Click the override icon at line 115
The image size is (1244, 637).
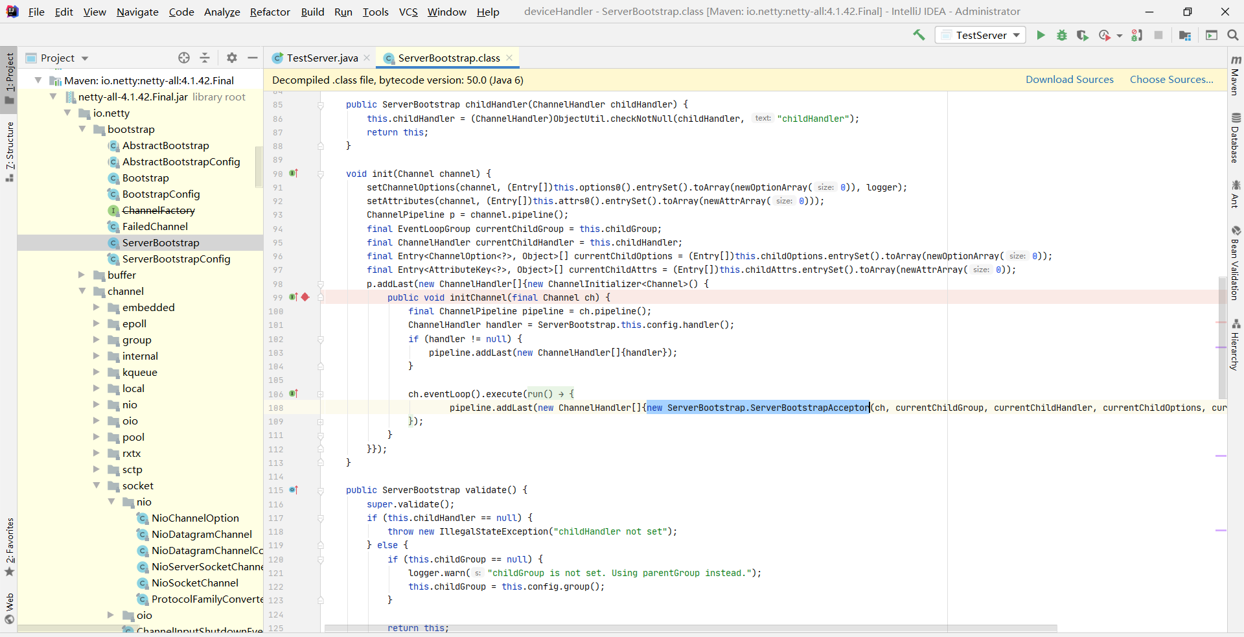(x=294, y=490)
